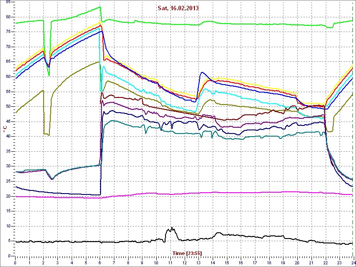Click temperature scale value 35
This screenshot has width=356, height=267.
pos(8,151)
